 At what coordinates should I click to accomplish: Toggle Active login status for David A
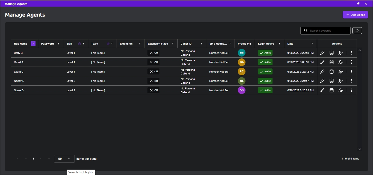point(265,62)
